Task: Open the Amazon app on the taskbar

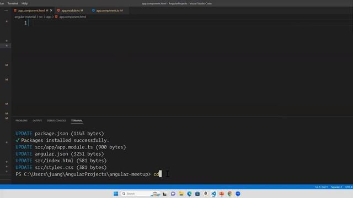Action: point(206,194)
